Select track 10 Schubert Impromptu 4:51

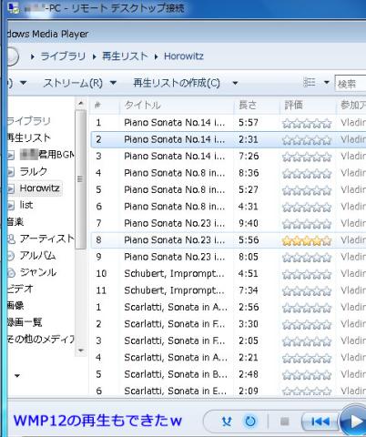click(x=229, y=274)
